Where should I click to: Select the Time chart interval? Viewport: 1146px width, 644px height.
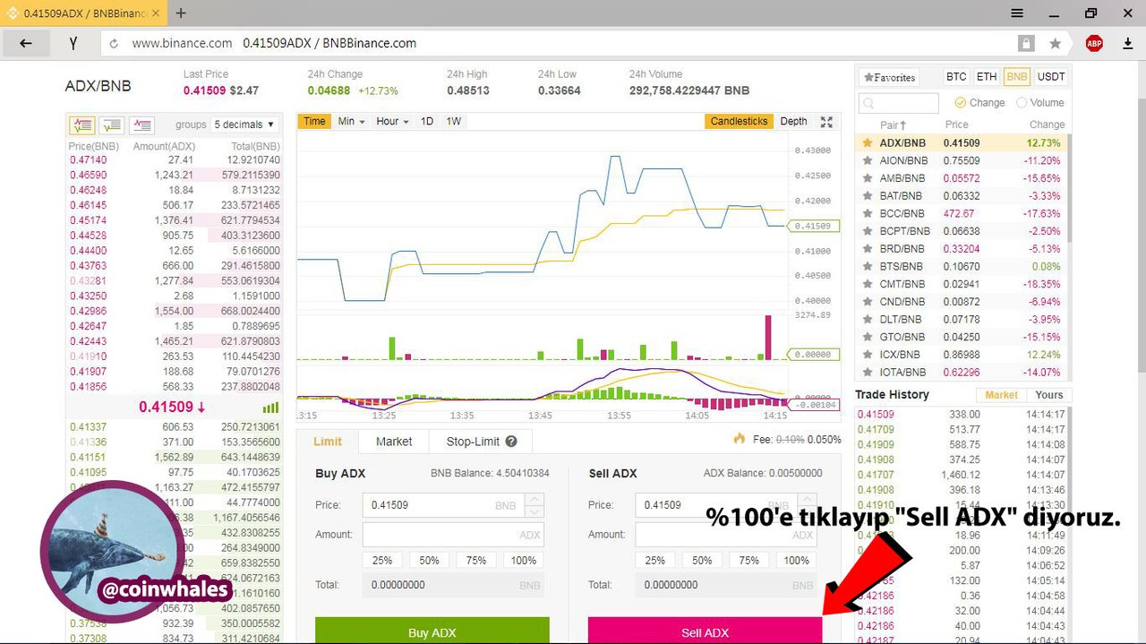(314, 122)
